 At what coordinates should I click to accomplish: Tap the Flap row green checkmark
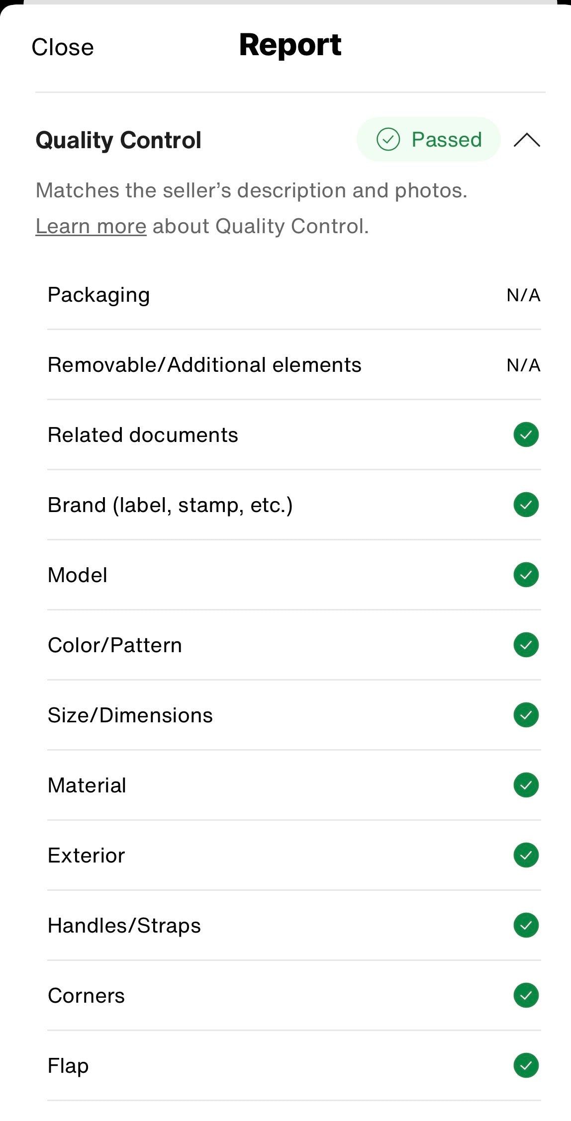coord(526,1065)
